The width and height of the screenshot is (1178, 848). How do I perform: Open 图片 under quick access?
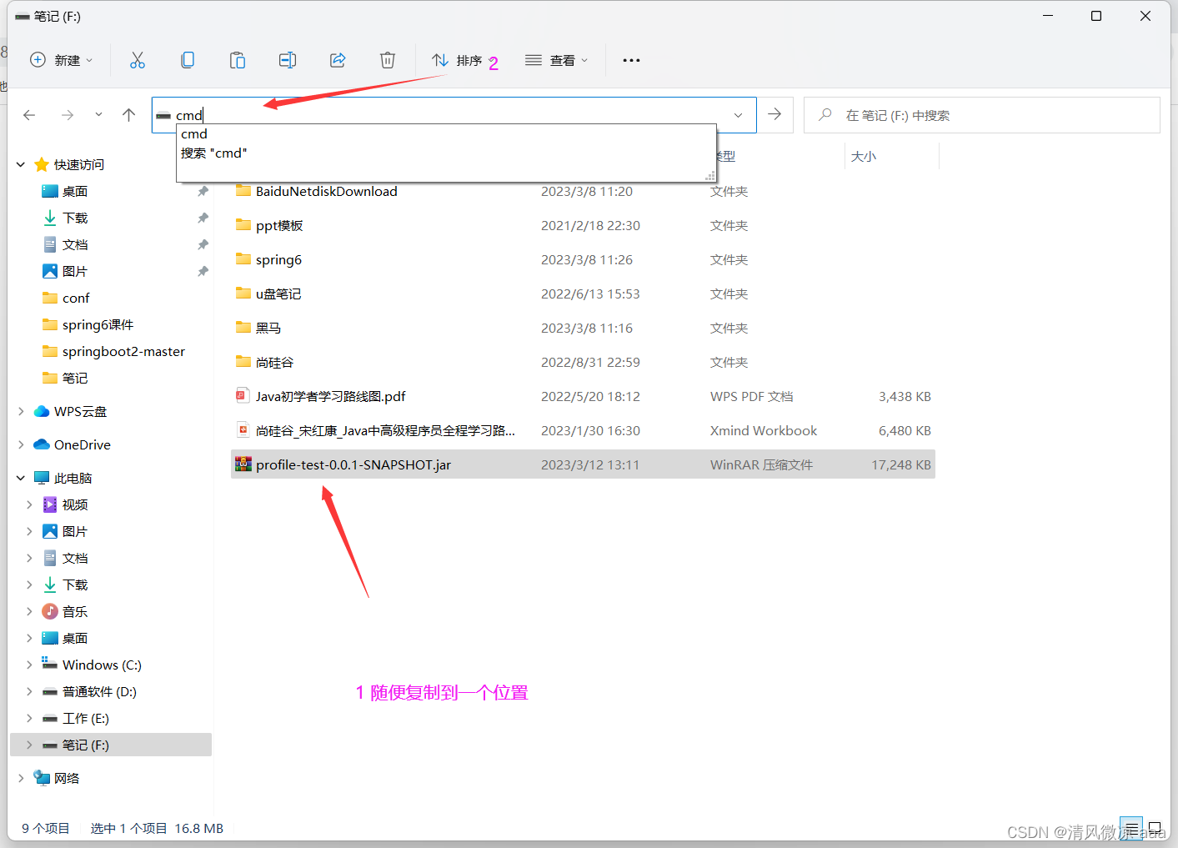point(75,271)
